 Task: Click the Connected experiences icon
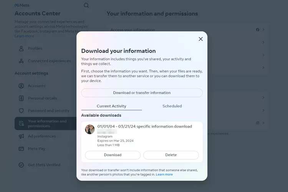click(21, 61)
